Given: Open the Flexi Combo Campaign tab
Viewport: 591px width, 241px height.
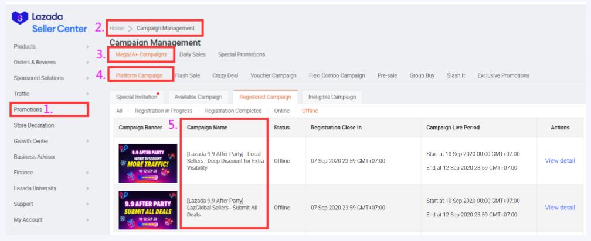Looking at the screenshot, I should 335,75.
